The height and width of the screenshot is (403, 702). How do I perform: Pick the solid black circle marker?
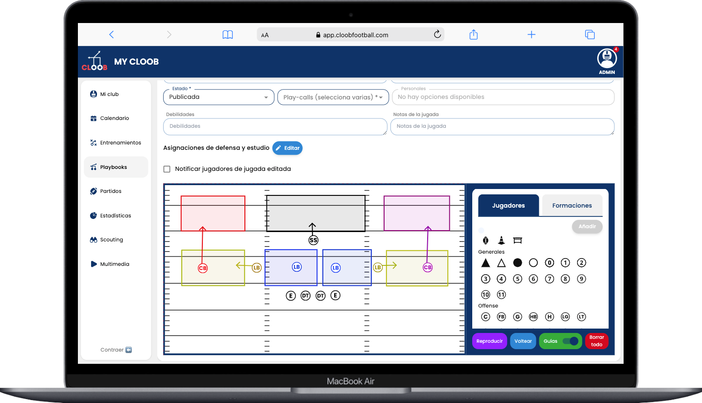[517, 263]
